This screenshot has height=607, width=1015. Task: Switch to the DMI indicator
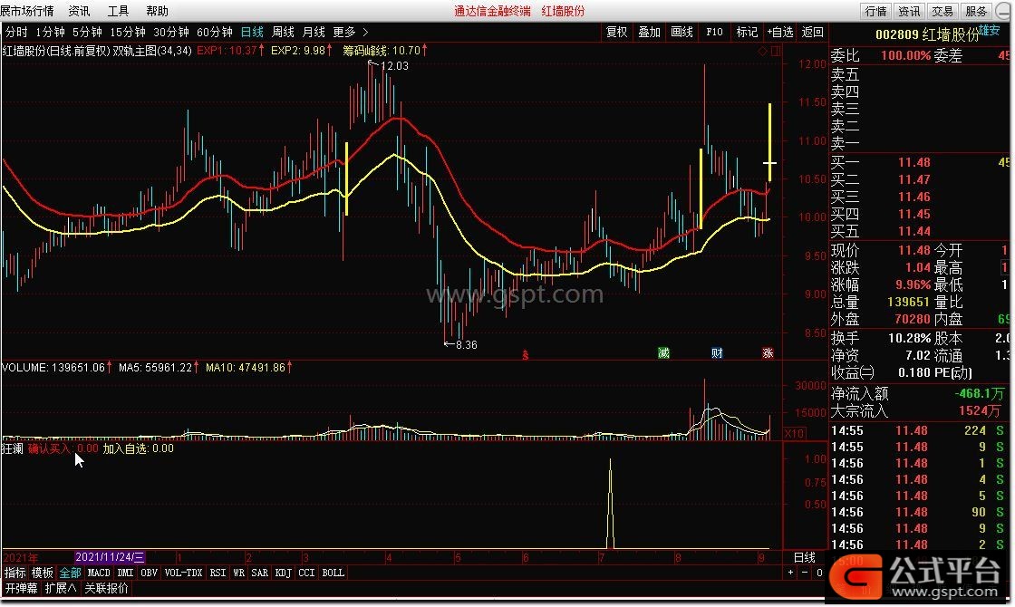tap(125, 573)
